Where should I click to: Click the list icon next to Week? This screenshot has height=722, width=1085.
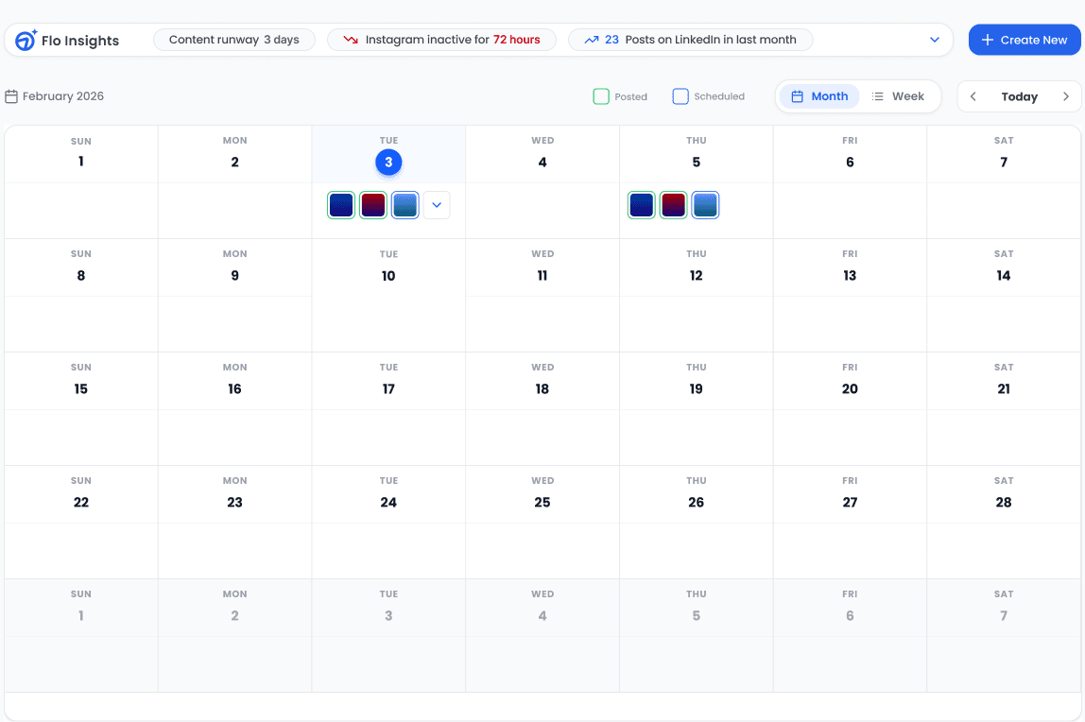[877, 96]
